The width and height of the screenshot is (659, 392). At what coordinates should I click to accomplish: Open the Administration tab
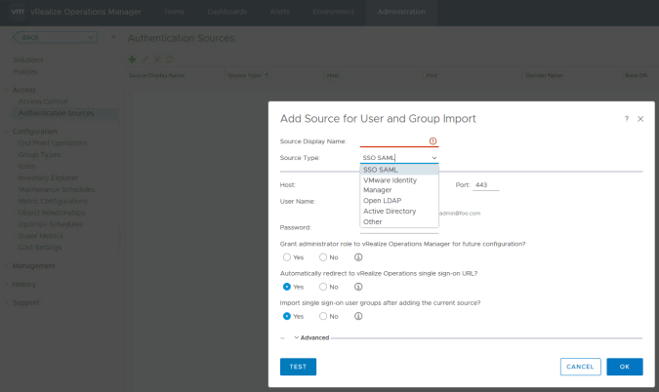[x=401, y=11]
